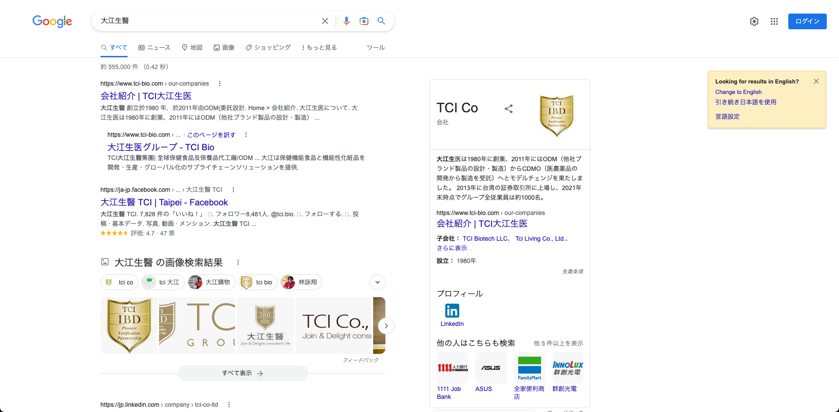Screen dimensions: 839x412
Task: Open options menu for tci-bio.com our-companies result
Action: [220, 83]
